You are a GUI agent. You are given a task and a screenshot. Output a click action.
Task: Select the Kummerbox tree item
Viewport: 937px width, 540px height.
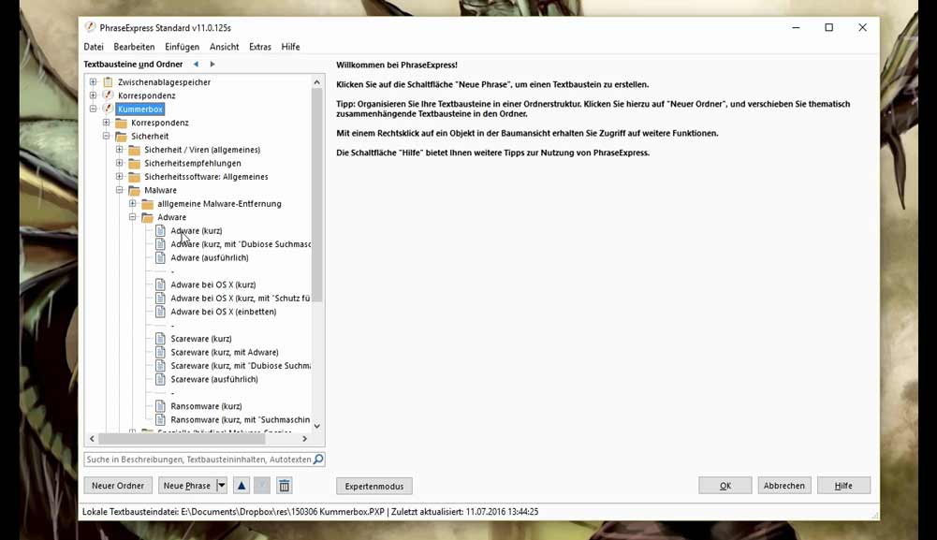pyautogui.click(x=140, y=109)
